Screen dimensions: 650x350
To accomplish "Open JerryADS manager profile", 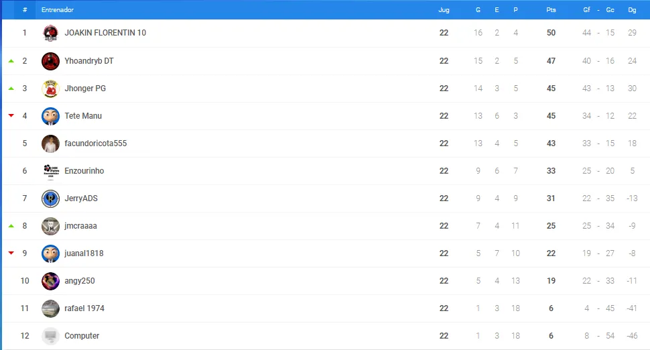I will (81, 198).
